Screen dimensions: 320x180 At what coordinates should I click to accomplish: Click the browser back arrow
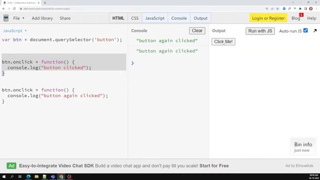[x=3, y=9]
